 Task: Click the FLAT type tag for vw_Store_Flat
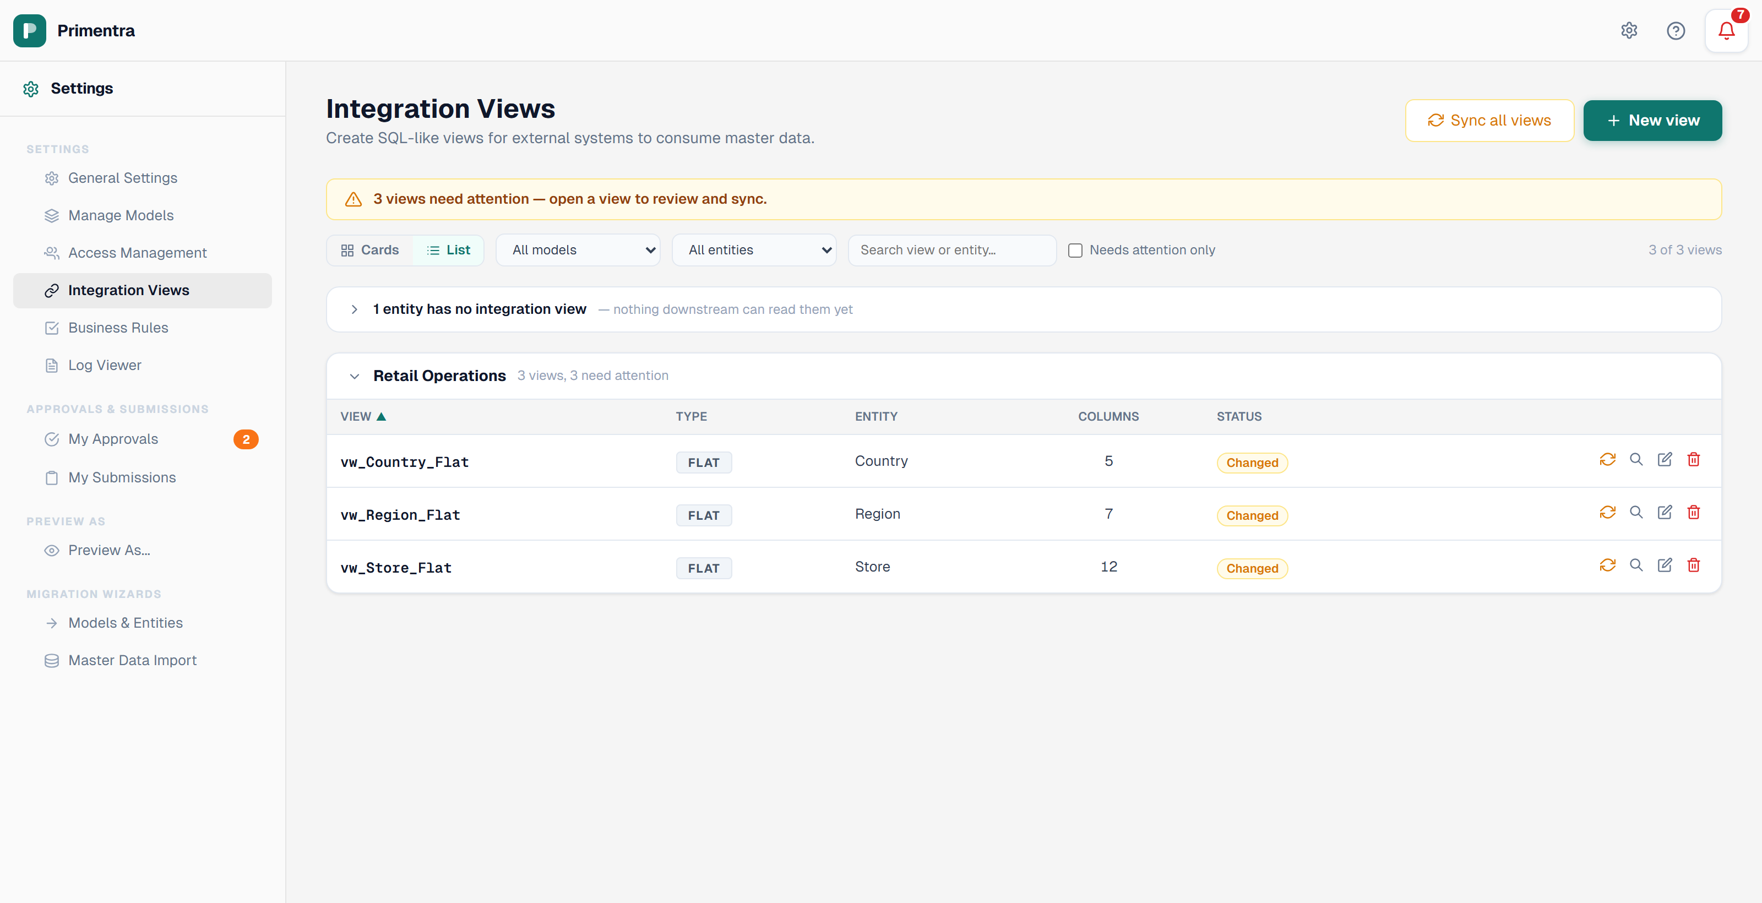704,568
